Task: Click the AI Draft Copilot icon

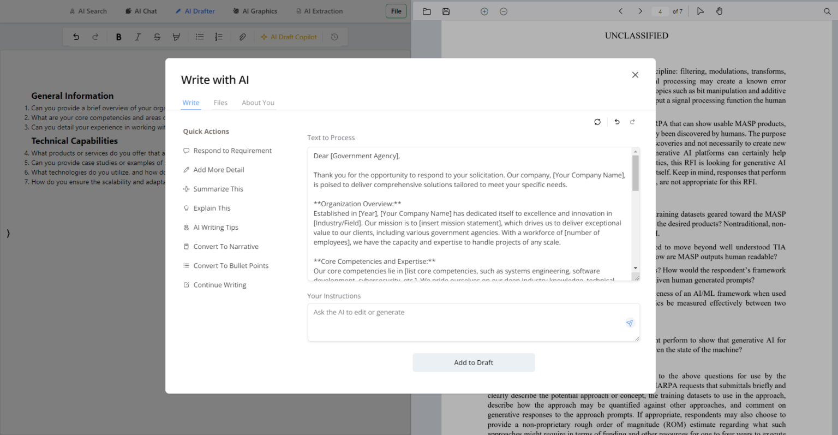Action: [x=289, y=37]
